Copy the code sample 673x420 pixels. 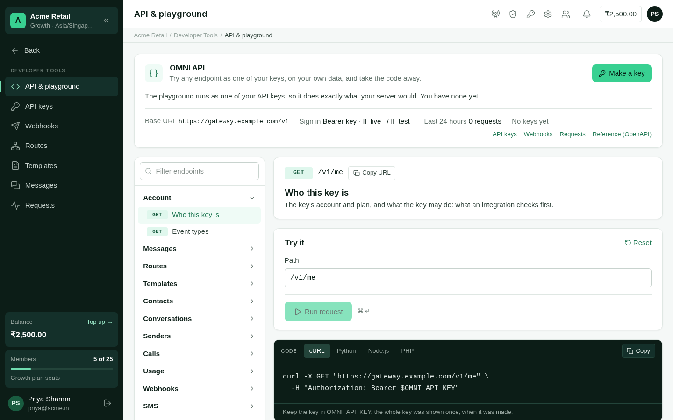pos(638,351)
